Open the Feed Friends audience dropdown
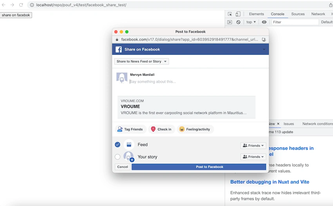This screenshot has width=333, height=206. tap(253, 146)
